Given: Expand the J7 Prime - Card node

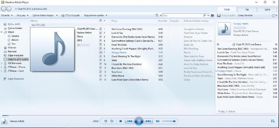Looking at the screenshot, I should [2, 71].
